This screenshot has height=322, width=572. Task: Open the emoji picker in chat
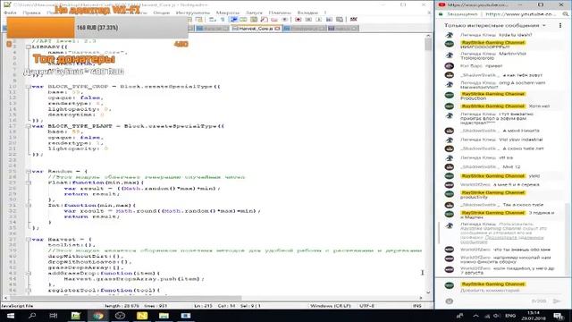tap(449, 301)
